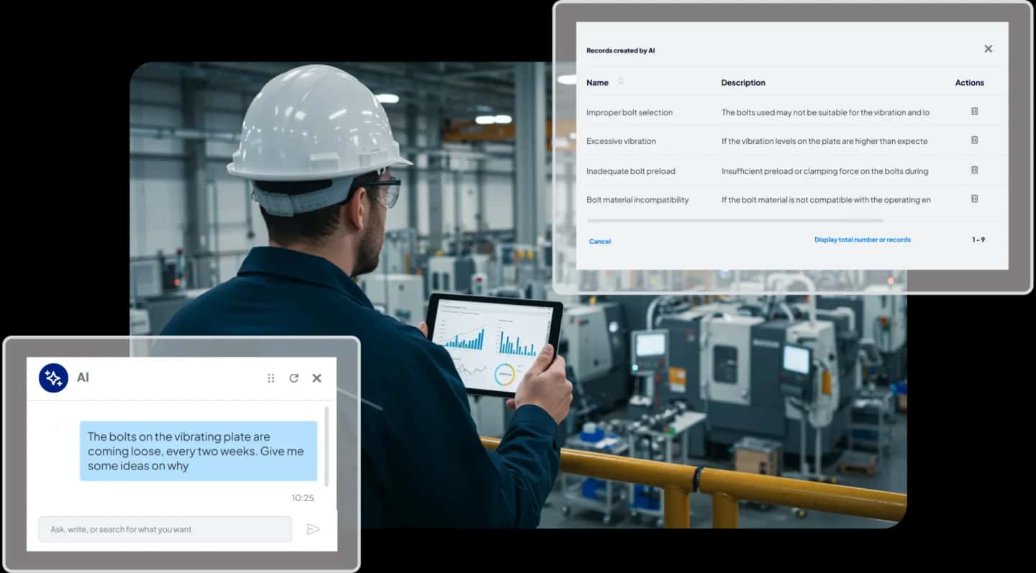Close the Records created by AI dialog
Image resolution: width=1036 pixels, height=573 pixels.
click(x=988, y=49)
